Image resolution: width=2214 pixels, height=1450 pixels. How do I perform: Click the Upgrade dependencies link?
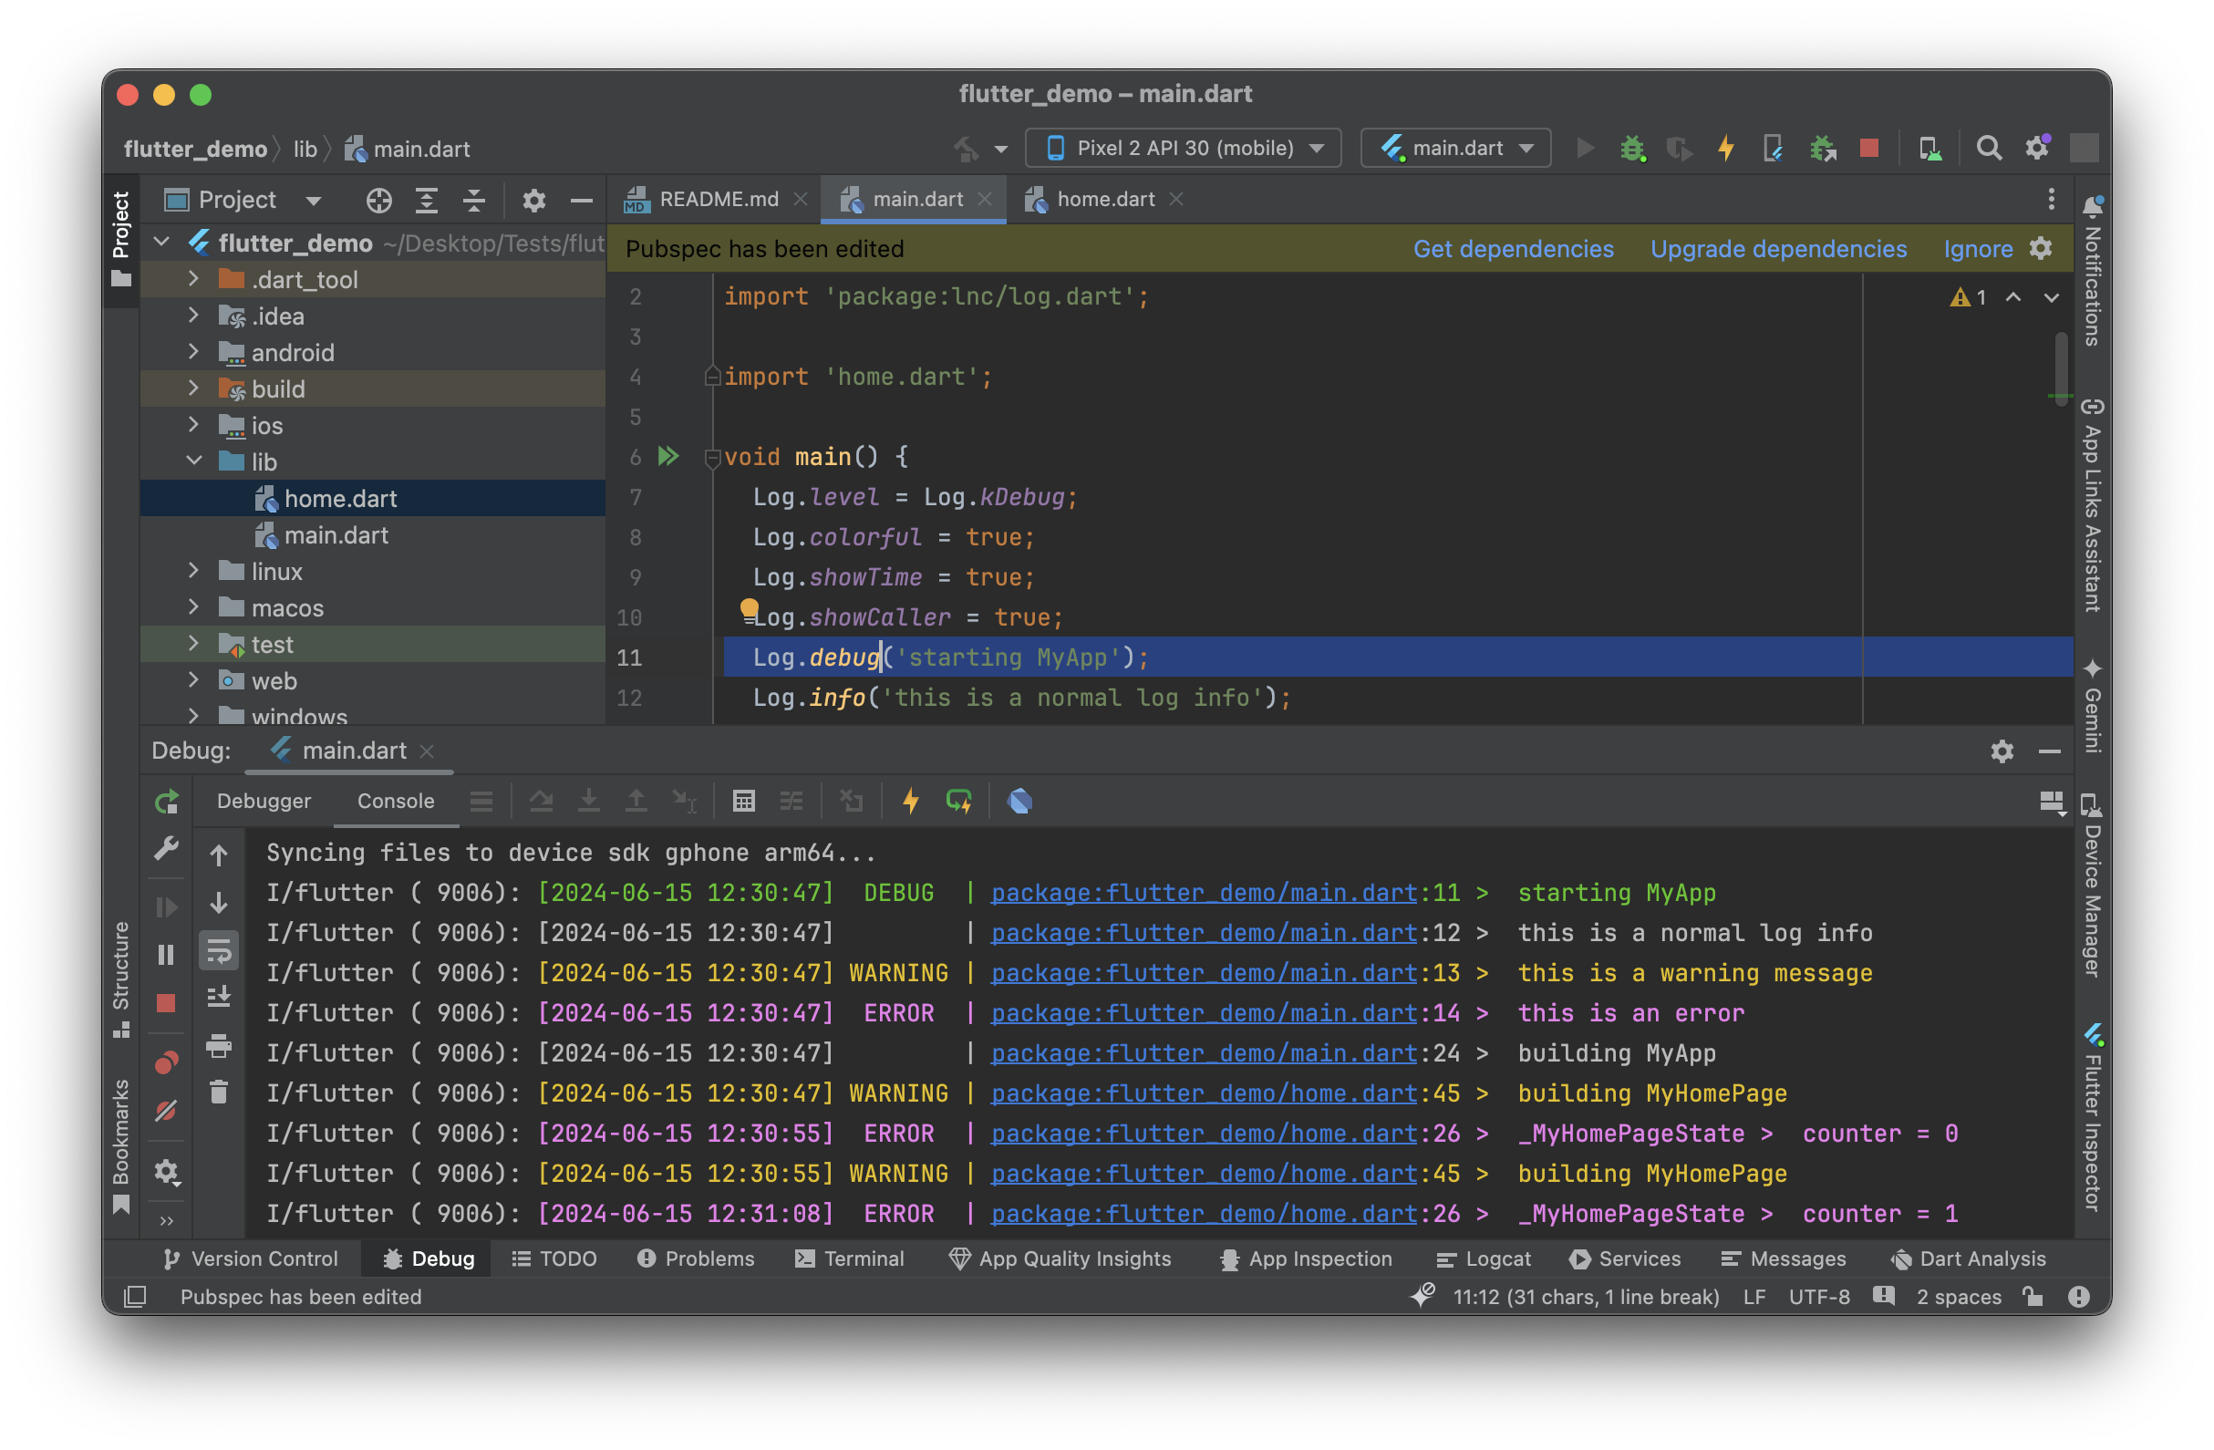(x=1779, y=249)
